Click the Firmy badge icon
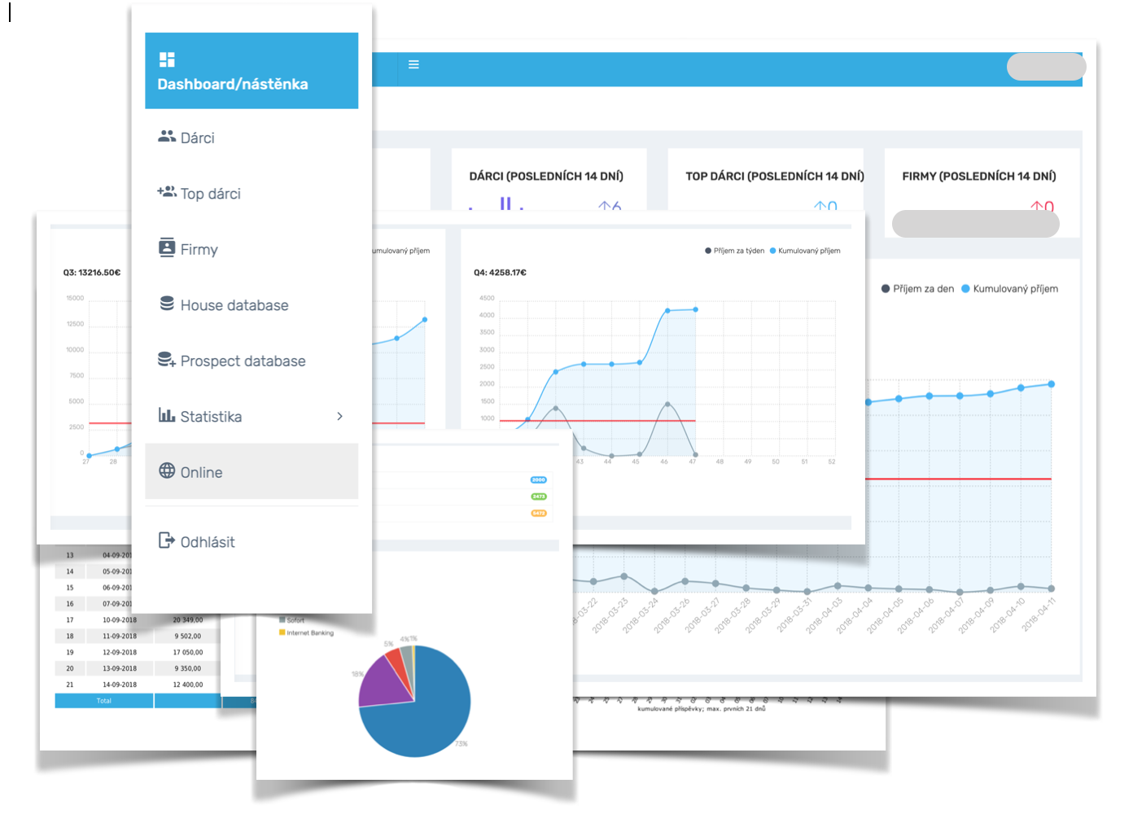 tap(167, 247)
